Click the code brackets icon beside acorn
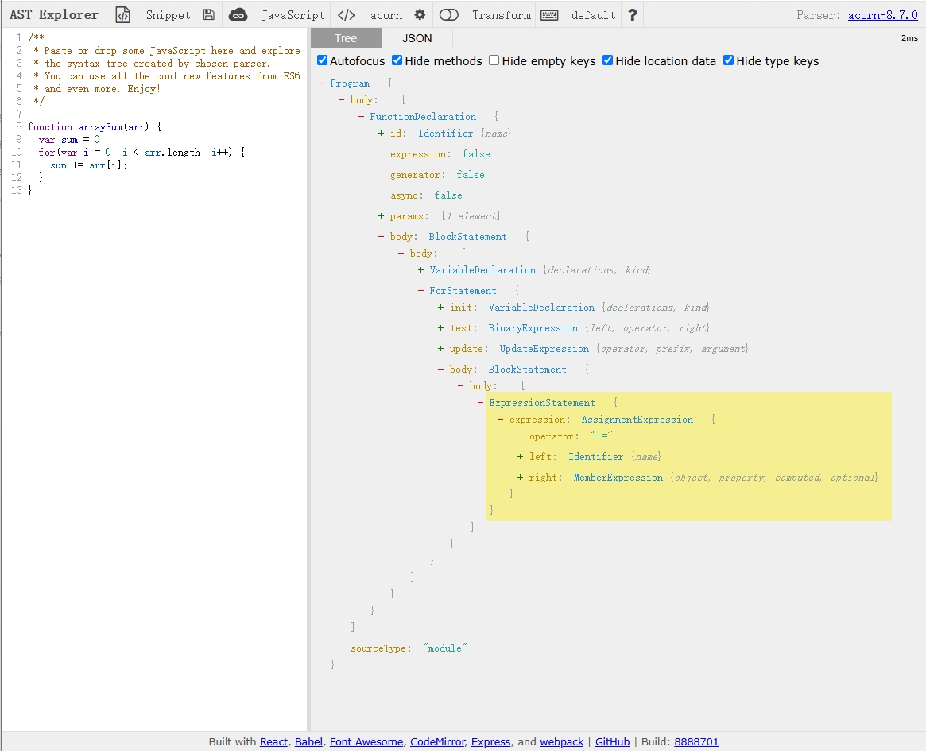 click(x=346, y=15)
